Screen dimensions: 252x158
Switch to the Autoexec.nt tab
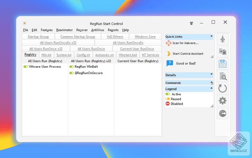tap(104, 55)
